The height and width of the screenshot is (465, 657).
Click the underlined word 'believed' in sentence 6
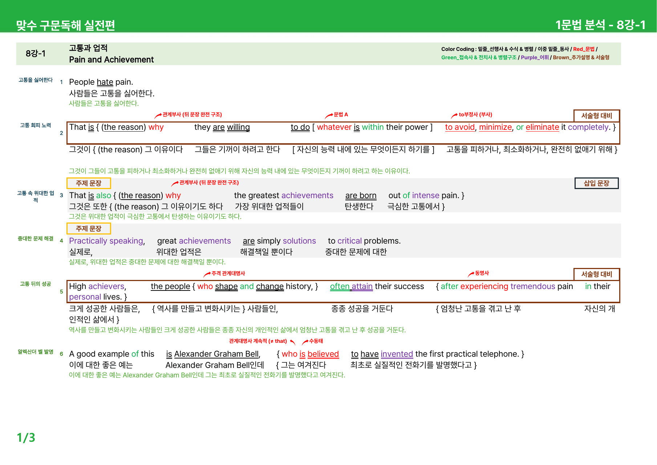click(323, 354)
